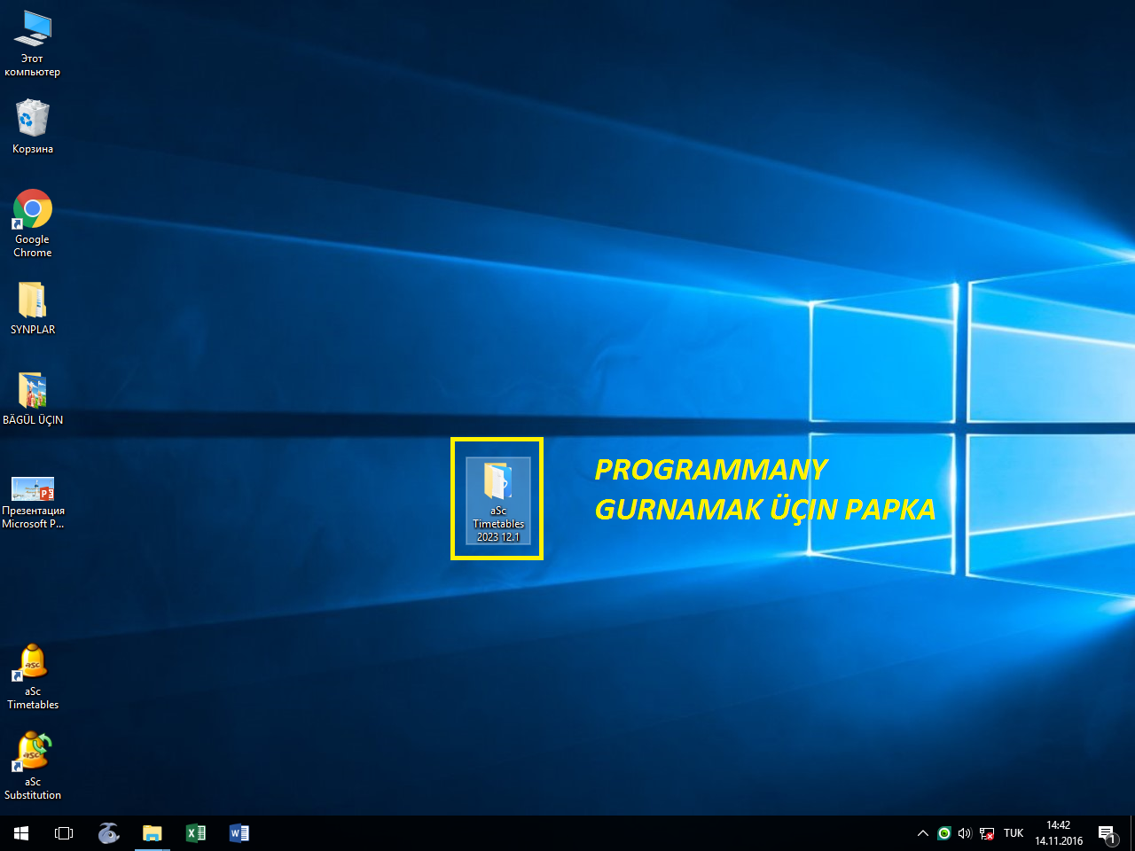
Task: Select the Презентация Microsoft PowerPoint file
Action: (x=33, y=502)
